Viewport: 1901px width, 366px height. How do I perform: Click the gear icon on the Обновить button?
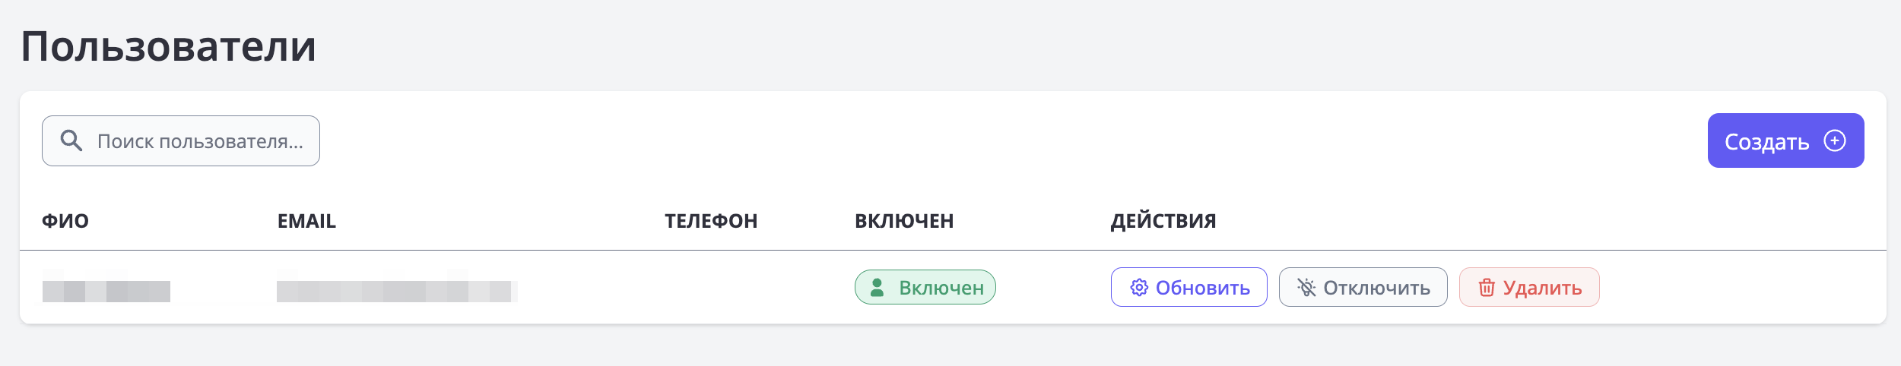(1138, 287)
